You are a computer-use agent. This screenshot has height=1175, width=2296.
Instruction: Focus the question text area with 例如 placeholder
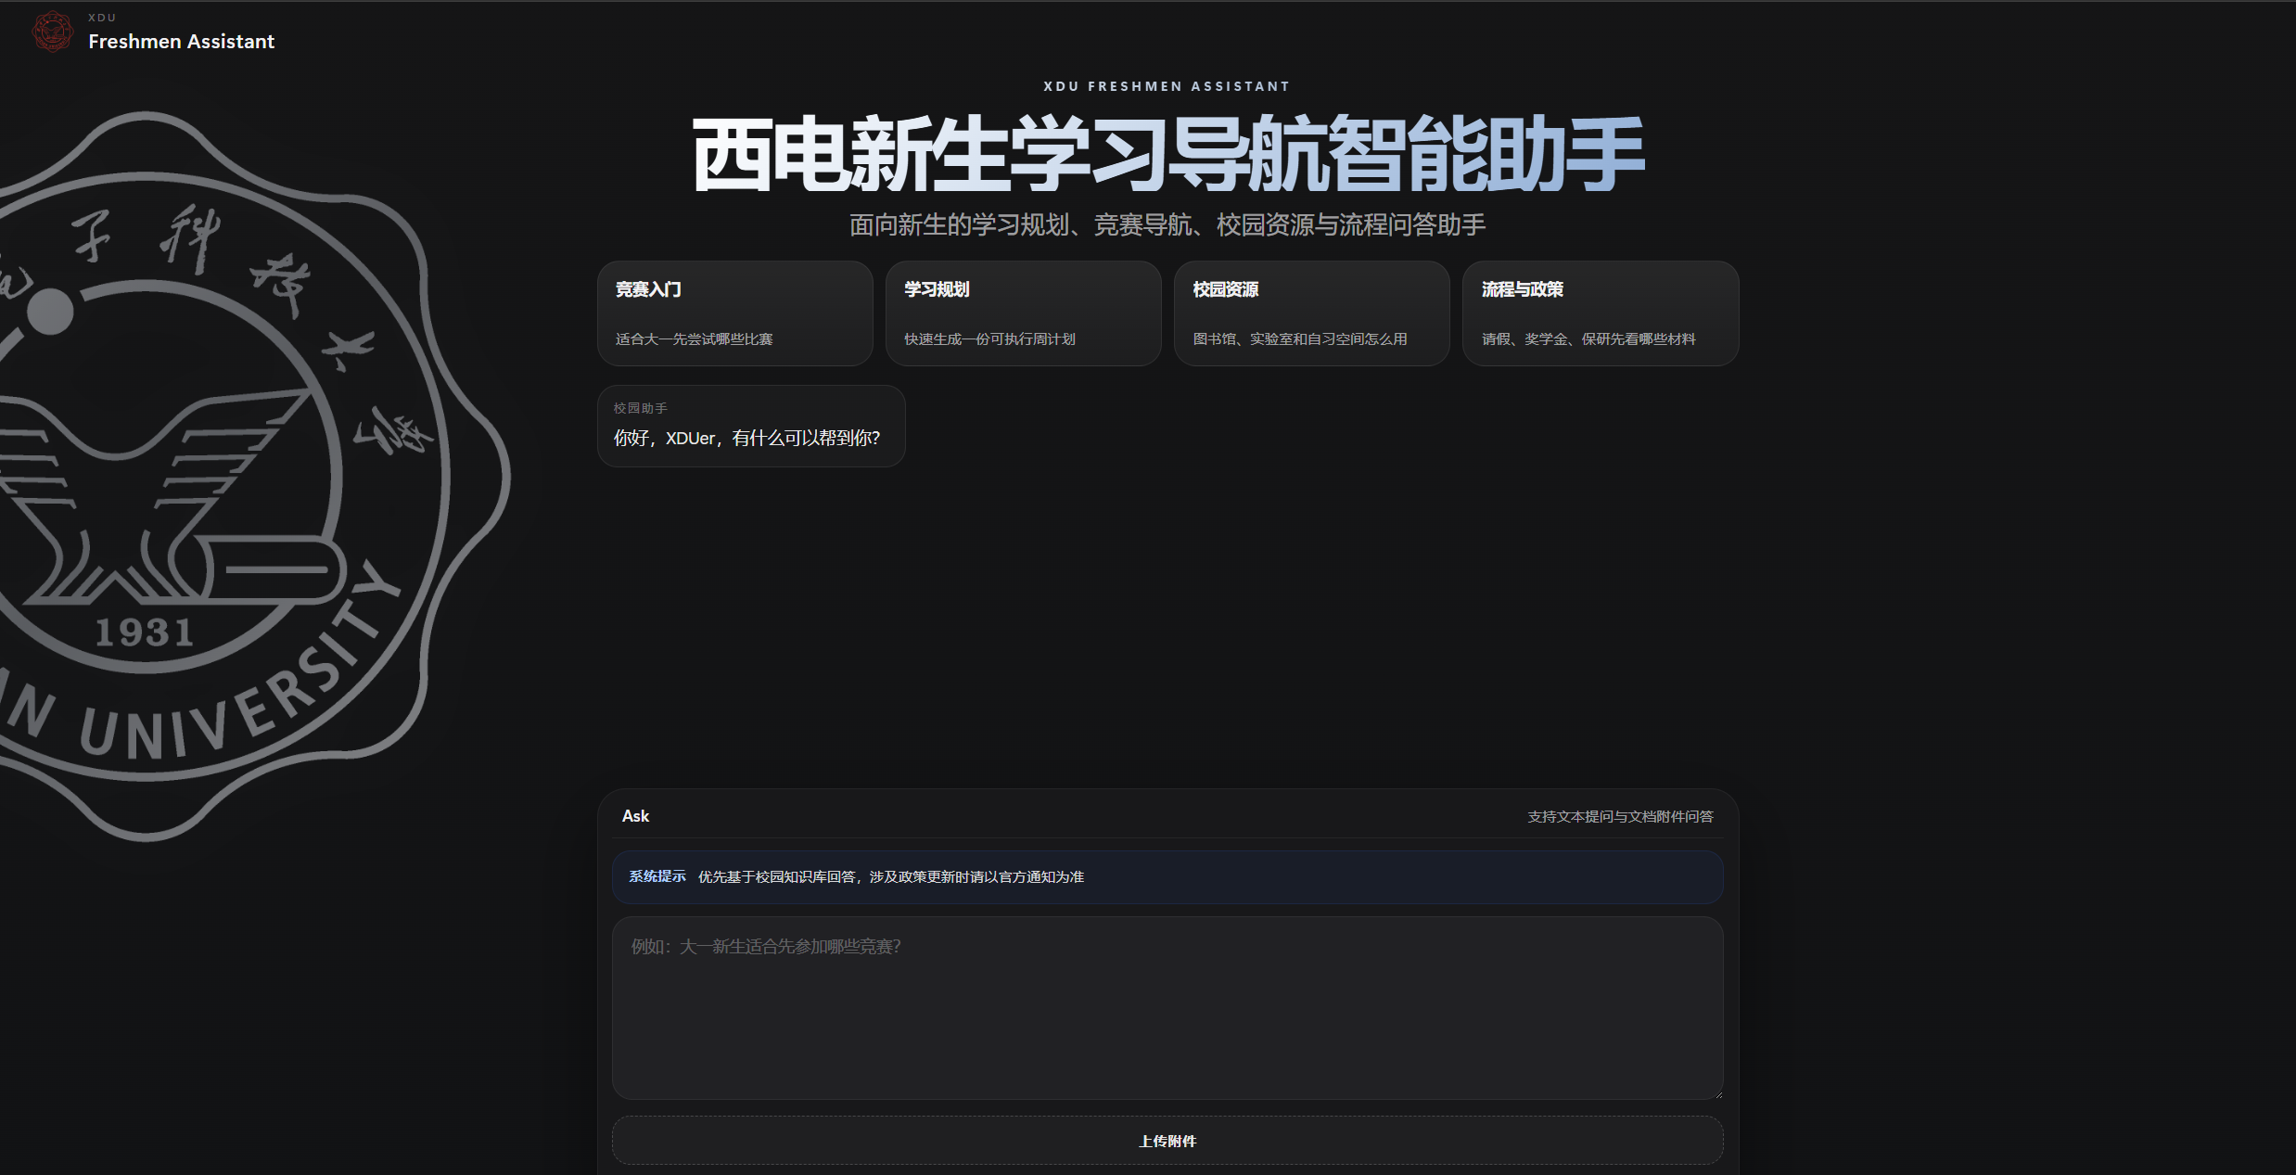coord(1167,1008)
